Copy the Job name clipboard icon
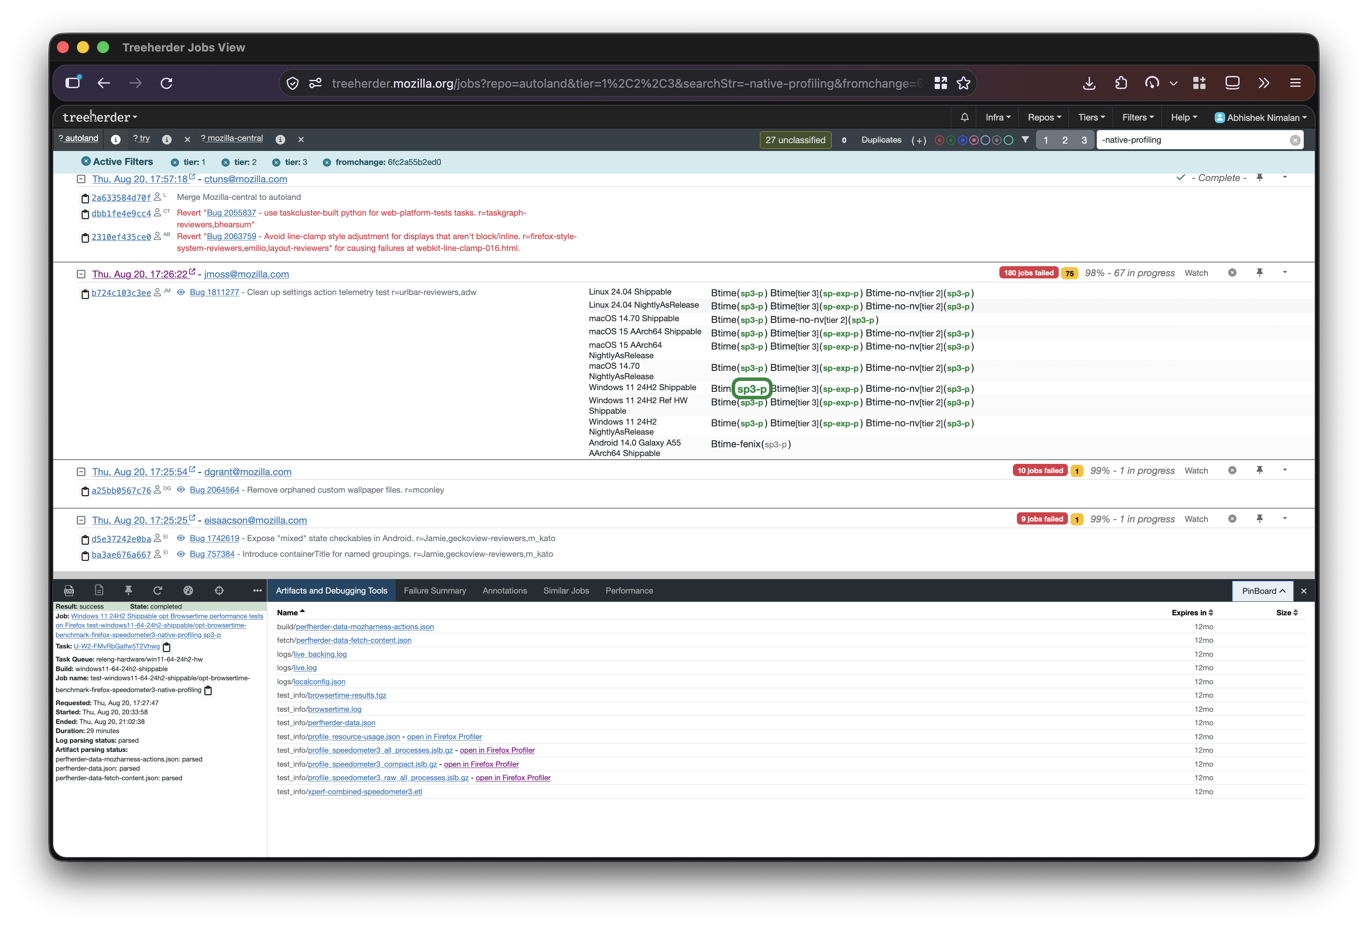Viewport: 1368px width, 926px height. (208, 690)
